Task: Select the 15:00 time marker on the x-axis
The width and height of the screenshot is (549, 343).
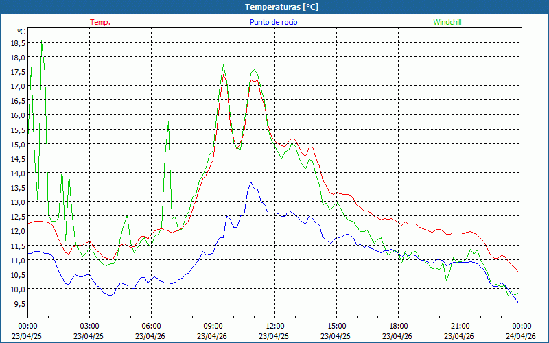Action: click(336, 326)
